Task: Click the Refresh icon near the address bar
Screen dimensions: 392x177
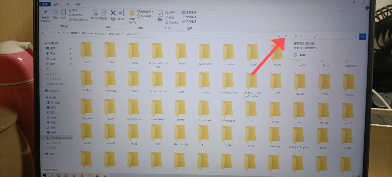Action: click(286, 36)
